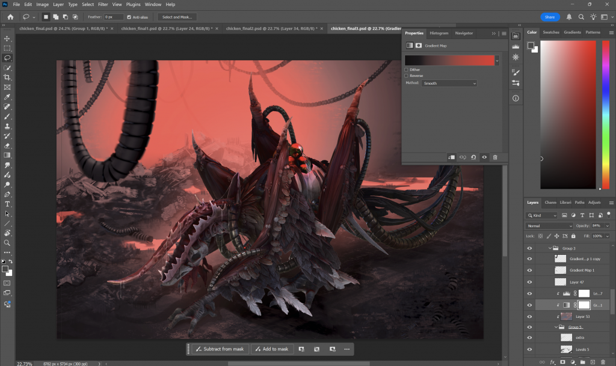The width and height of the screenshot is (616, 366).
Task: Open the Lasso tool preset picker arrow
Action: click(x=34, y=17)
